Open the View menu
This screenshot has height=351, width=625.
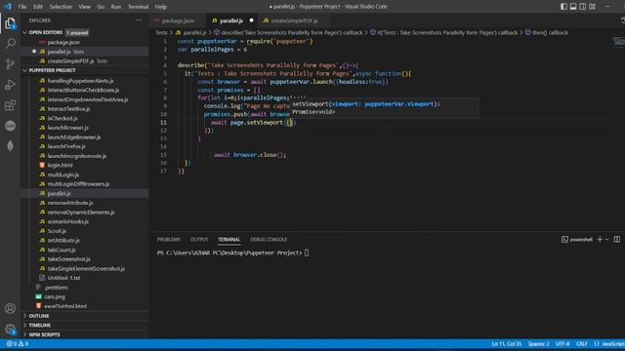(84, 7)
